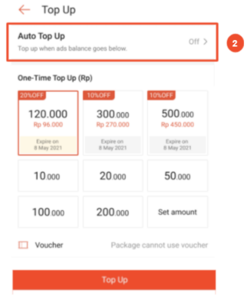Tap the orange Top Up button

click(114, 280)
